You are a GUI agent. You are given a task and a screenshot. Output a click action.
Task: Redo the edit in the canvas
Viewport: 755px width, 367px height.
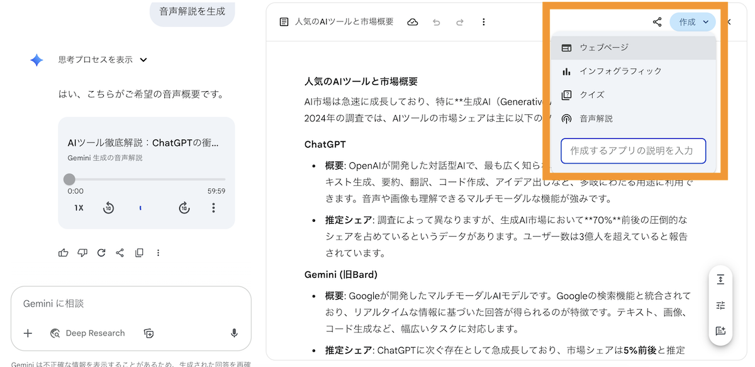(x=460, y=22)
